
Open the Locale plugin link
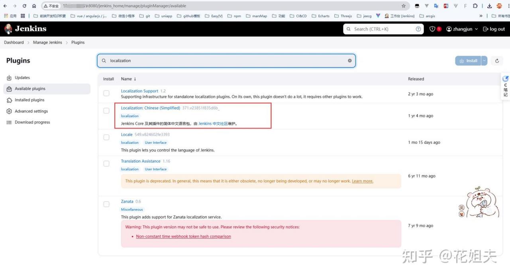(127, 135)
